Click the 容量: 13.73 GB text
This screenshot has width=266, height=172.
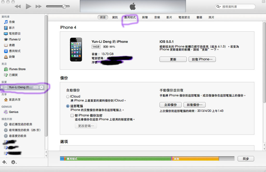click(103, 54)
